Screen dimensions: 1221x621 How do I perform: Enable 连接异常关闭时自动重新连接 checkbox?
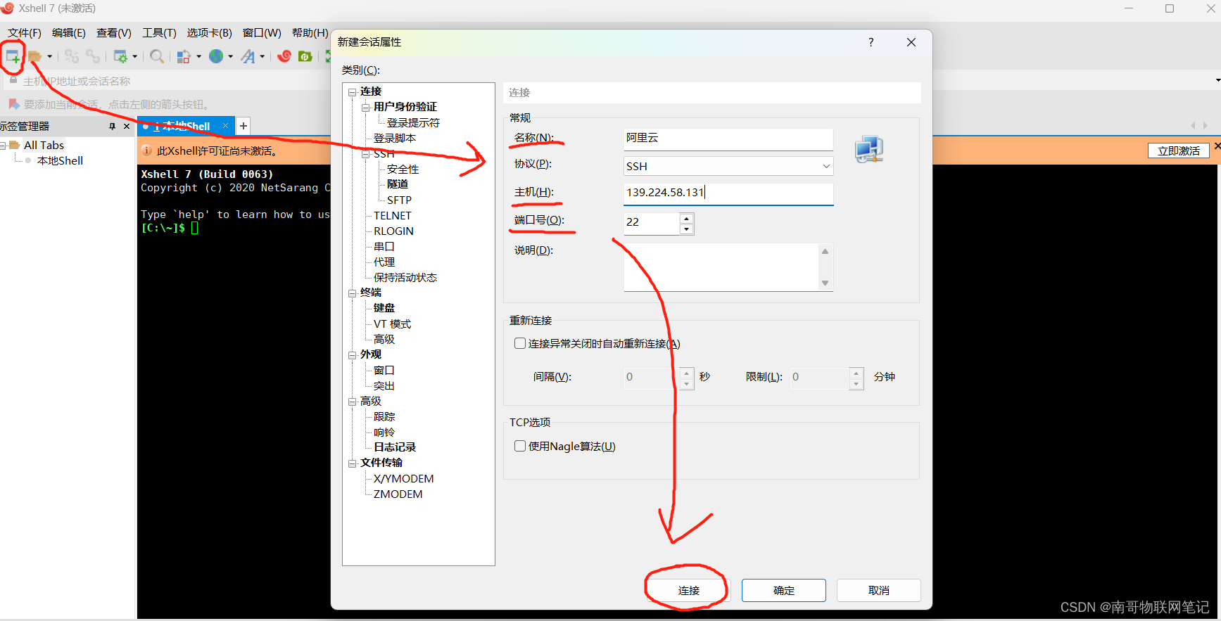[x=520, y=343]
